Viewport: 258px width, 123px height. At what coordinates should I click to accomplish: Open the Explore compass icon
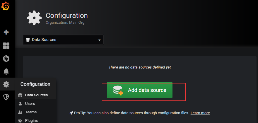click(x=6, y=58)
